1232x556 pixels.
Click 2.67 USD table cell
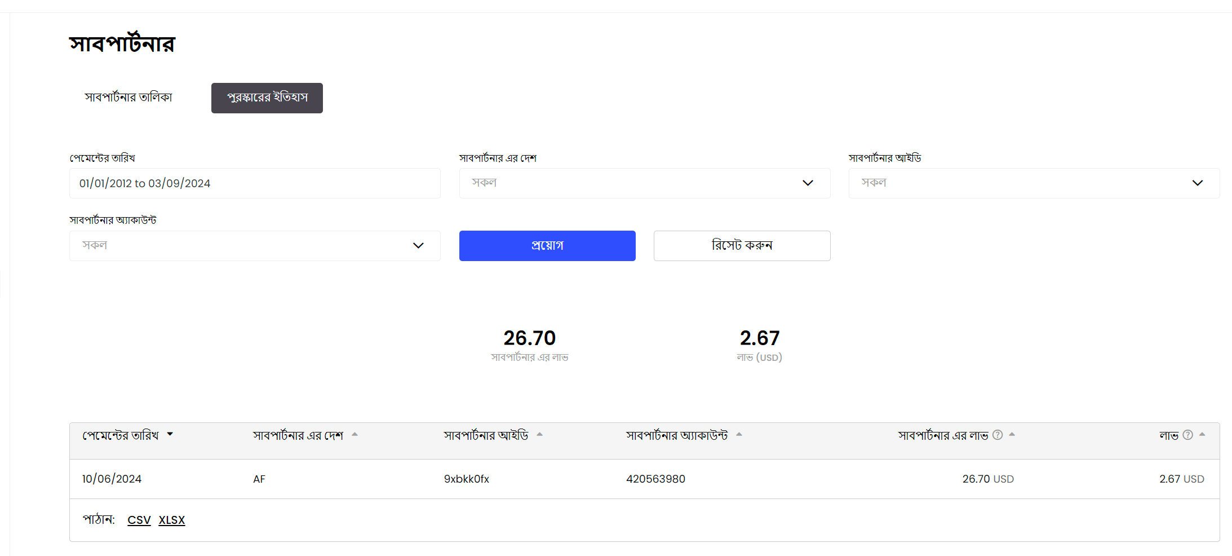1182,479
